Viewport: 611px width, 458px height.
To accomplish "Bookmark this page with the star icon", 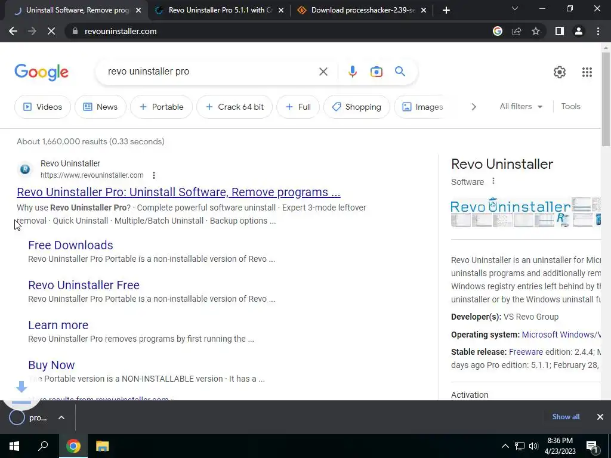I will tap(536, 31).
